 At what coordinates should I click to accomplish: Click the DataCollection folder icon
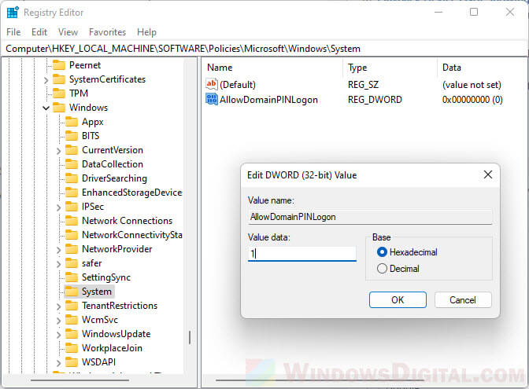pos(71,164)
